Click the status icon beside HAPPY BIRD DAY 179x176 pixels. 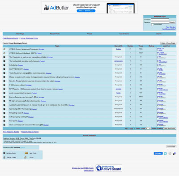pyautogui.click(x=4, y=69)
